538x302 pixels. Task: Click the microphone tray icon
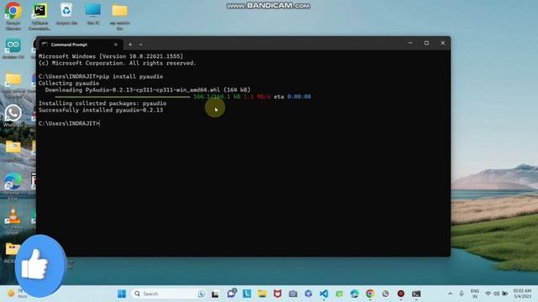(462, 294)
